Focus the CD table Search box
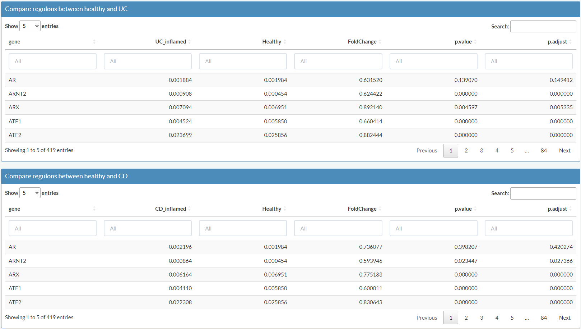581x329 pixels. (x=543, y=193)
